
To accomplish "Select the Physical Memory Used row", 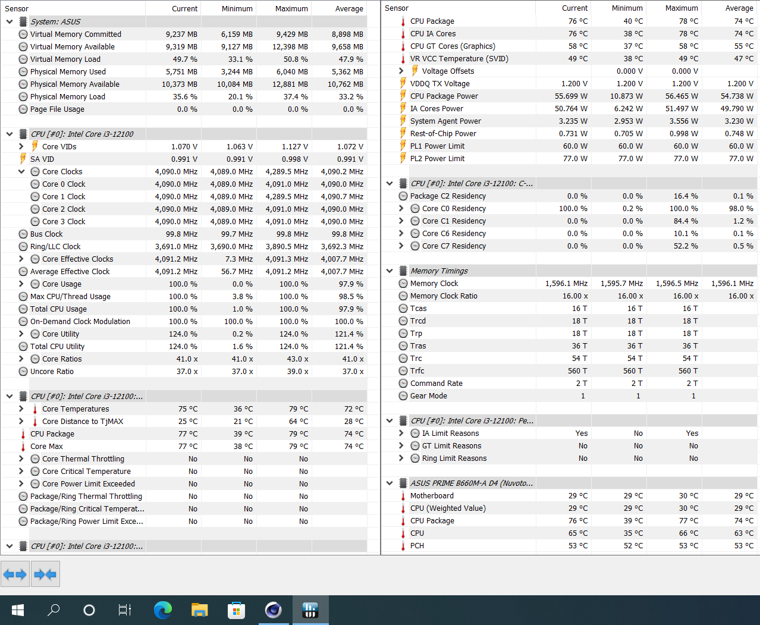I will pos(184,71).
